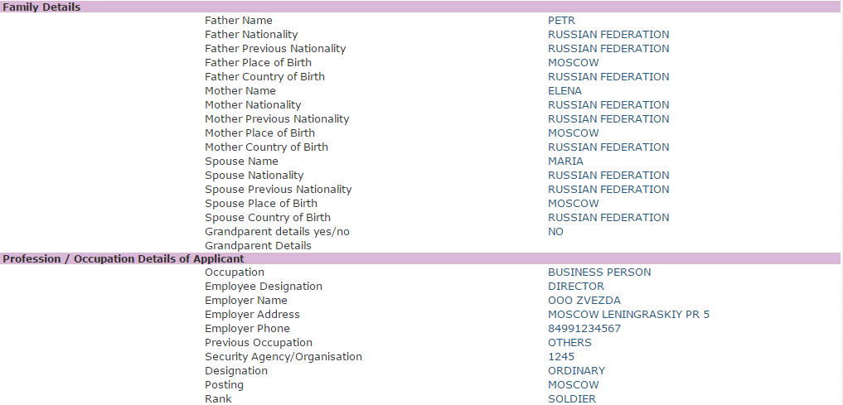
Task: Click the Father Place of Birth label
Action: [x=258, y=62]
